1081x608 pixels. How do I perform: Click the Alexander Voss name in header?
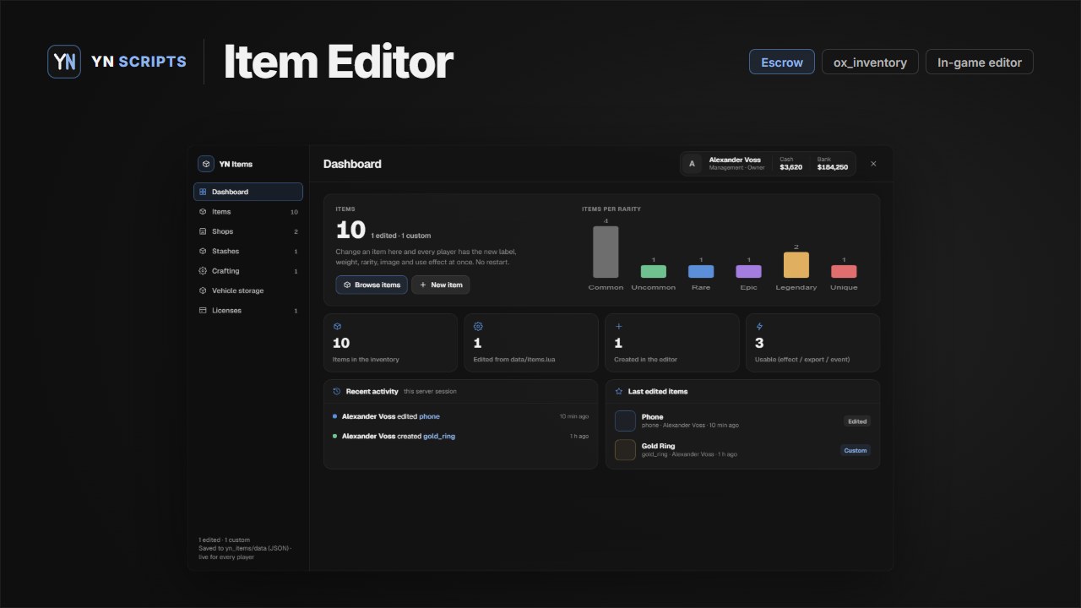735,160
